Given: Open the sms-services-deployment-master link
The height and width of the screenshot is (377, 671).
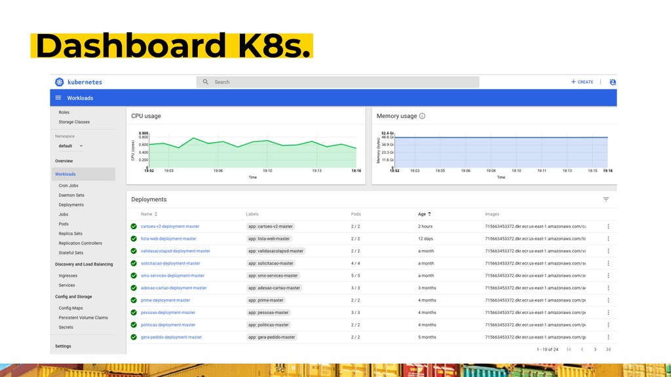Looking at the screenshot, I should (172, 276).
